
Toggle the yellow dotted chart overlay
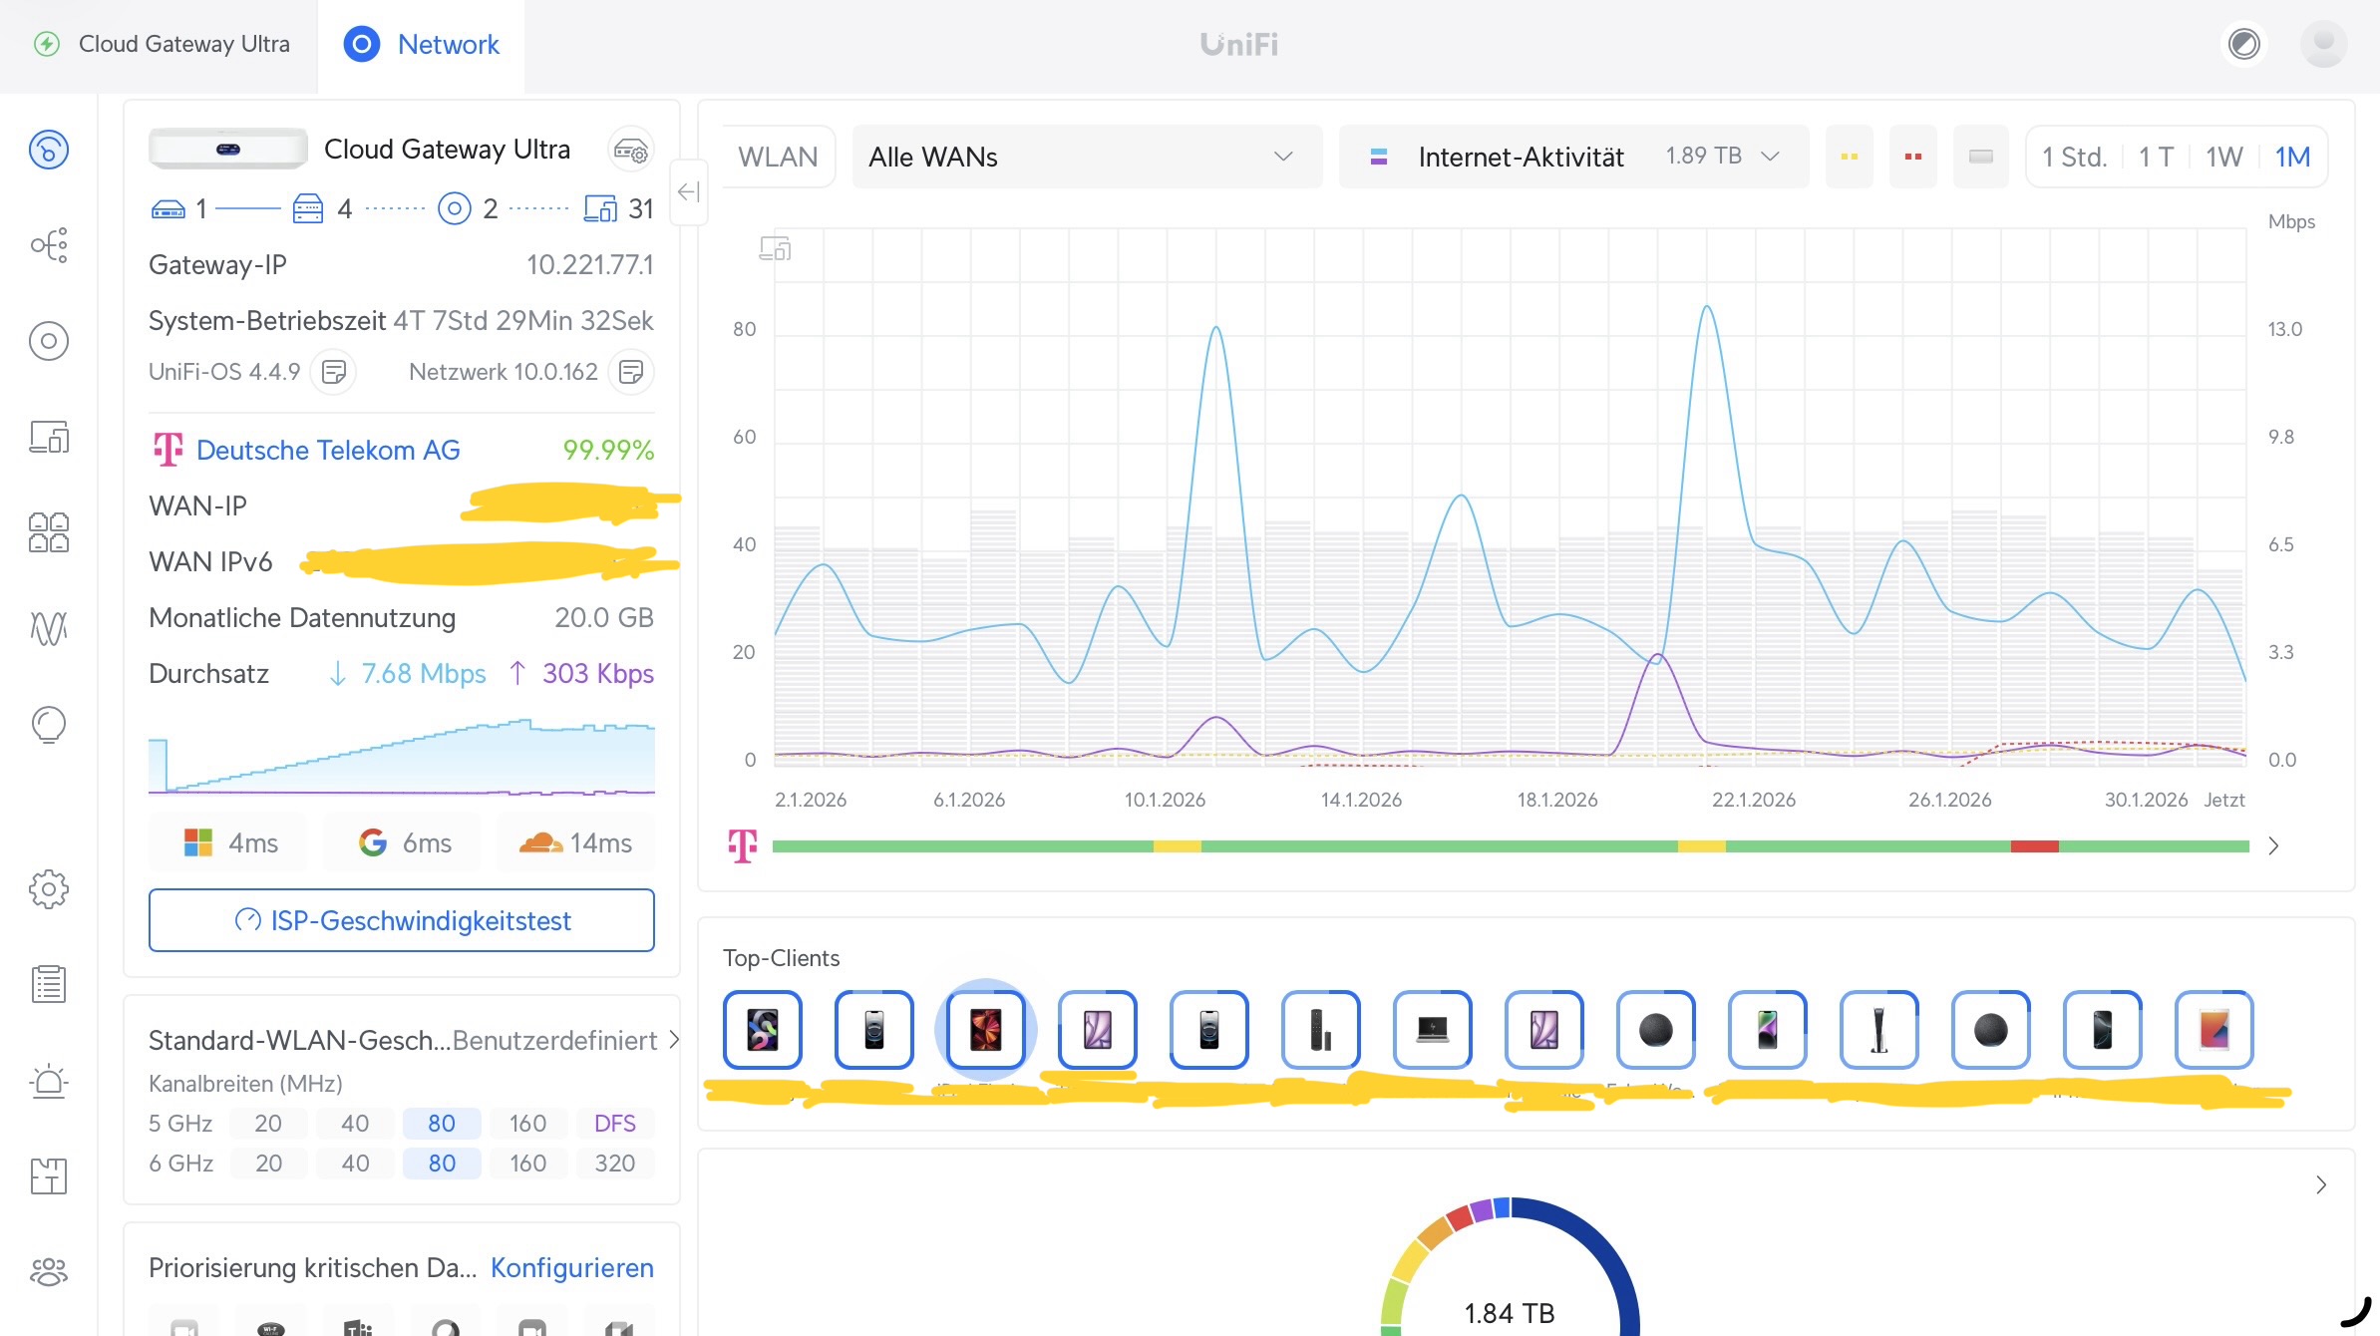(x=1849, y=157)
